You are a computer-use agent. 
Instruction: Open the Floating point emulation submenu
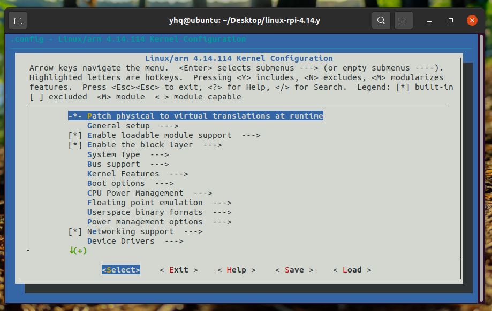(139, 203)
